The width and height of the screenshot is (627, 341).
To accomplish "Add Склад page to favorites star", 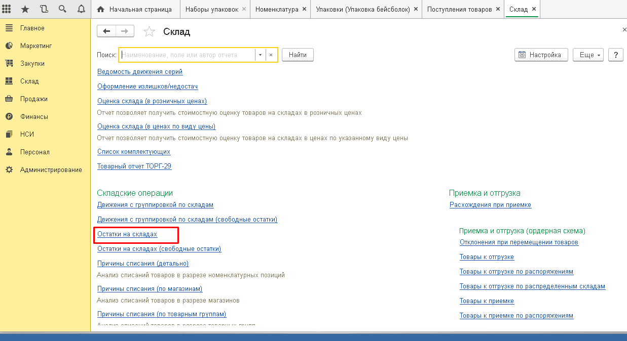I will coord(149,32).
